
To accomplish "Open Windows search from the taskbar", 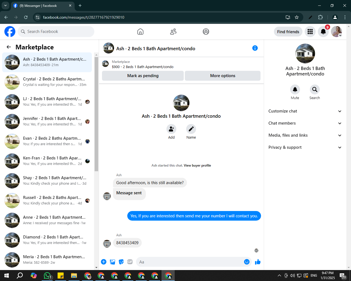I will point(20,276).
